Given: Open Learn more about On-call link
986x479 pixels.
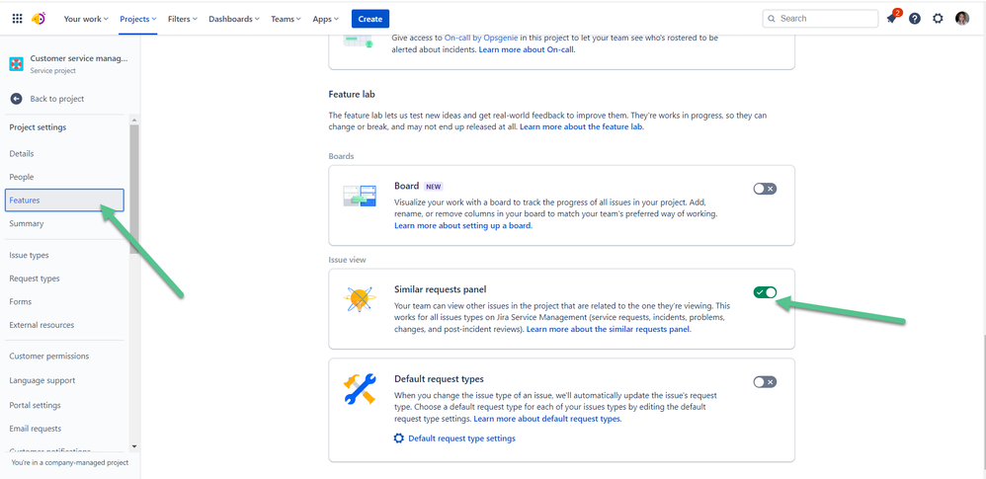Looking at the screenshot, I should [x=527, y=49].
